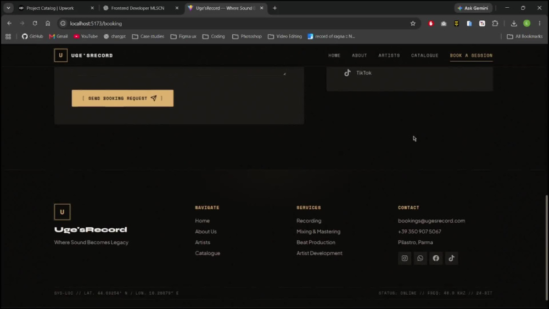Image resolution: width=549 pixels, height=309 pixels.
Task: Click bookings@ugesrecord.com email link
Action: click(432, 221)
